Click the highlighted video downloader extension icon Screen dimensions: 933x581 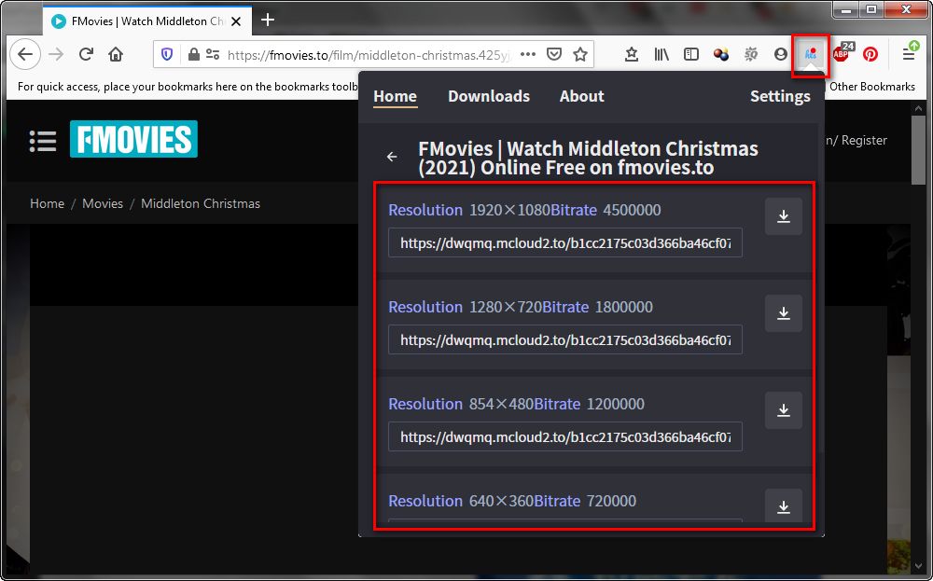811,55
